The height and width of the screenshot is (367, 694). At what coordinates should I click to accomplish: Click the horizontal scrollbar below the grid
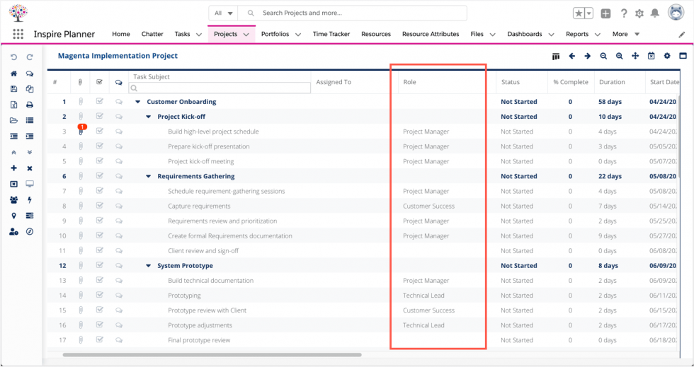(x=212, y=354)
